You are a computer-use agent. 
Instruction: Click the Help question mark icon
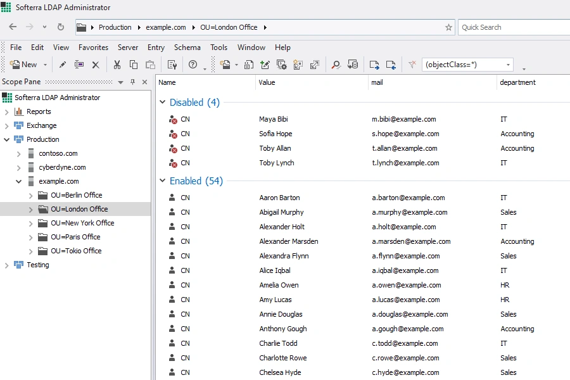pos(193,65)
